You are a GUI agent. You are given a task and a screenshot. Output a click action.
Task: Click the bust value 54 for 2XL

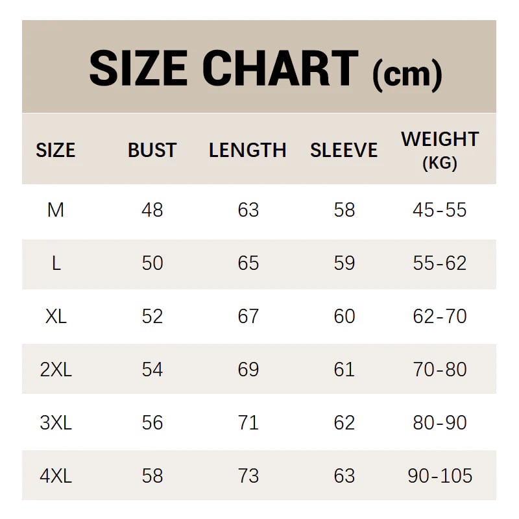point(152,370)
